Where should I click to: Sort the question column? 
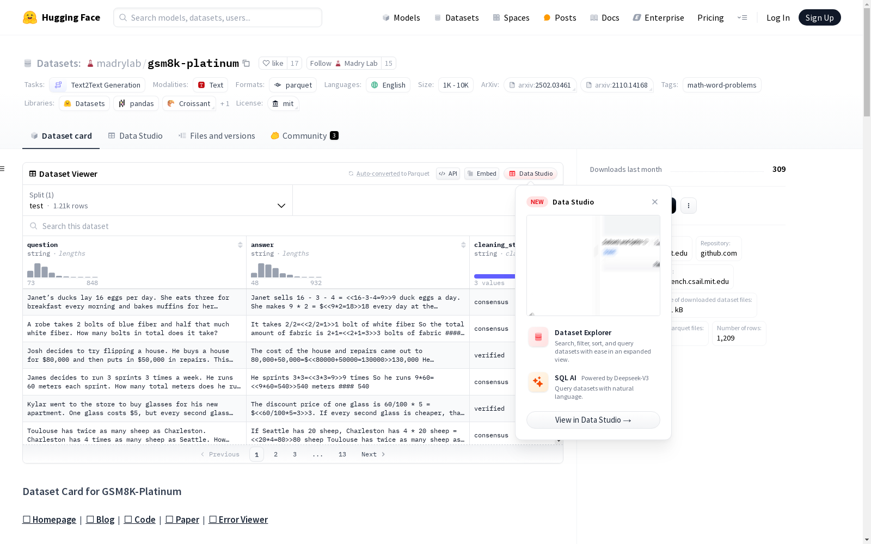(x=240, y=245)
